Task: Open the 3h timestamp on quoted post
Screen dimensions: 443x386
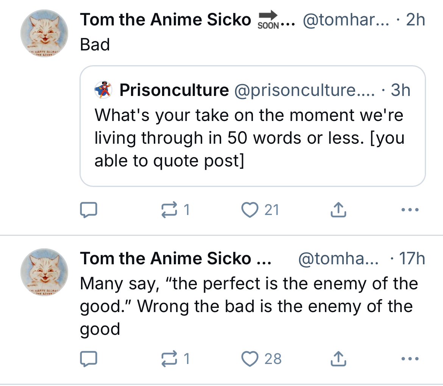Action: tap(400, 90)
